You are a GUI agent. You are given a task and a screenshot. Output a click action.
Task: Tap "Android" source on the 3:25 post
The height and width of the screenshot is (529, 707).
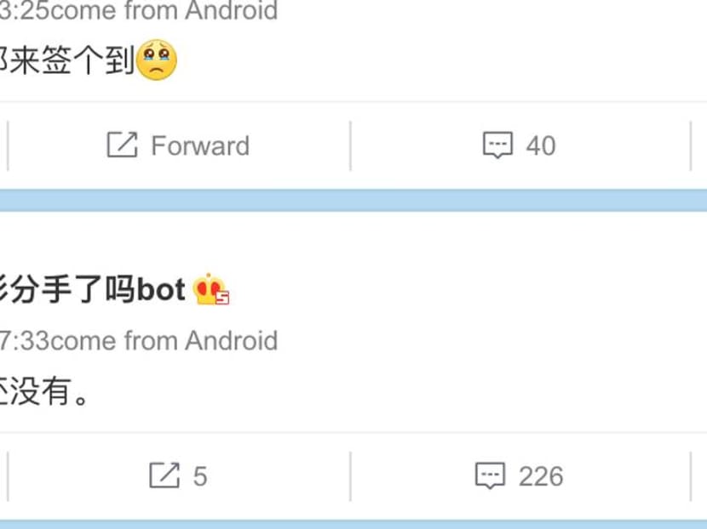click(232, 10)
